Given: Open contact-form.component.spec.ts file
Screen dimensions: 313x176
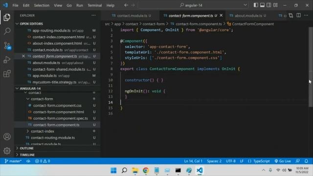Looking at the screenshot, I should click(57, 118).
